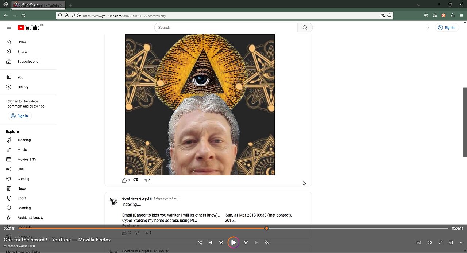The width and height of the screenshot is (467, 253).
Task: Open Live under Explore
Action: coord(20,169)
